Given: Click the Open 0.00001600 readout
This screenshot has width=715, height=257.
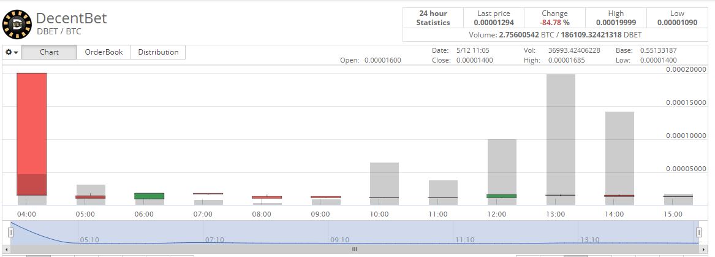Looking at the screenshot, I should 371,60.
